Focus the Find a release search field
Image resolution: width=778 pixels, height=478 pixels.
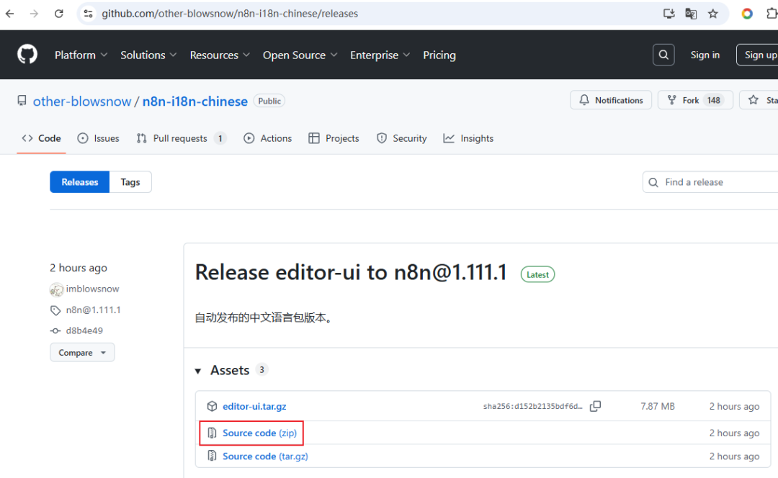click(x=710, y=182)
